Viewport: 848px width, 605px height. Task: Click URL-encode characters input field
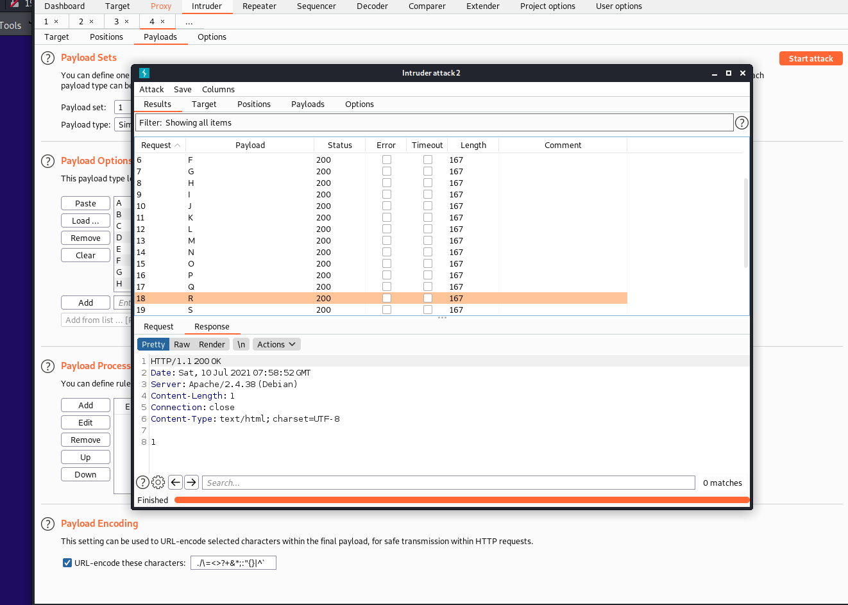233,563
